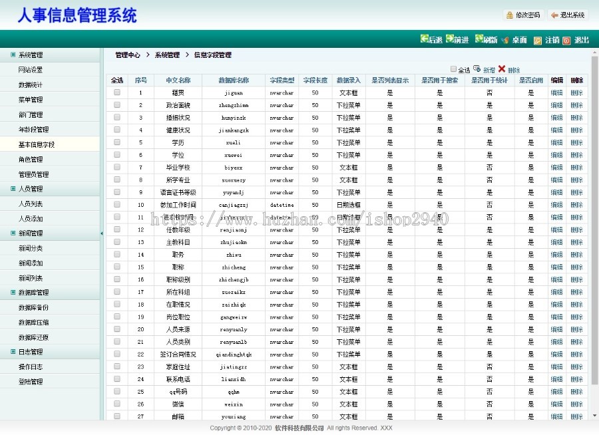
Task: Click the 新增 add record icon
Action: tap(477, 69)
